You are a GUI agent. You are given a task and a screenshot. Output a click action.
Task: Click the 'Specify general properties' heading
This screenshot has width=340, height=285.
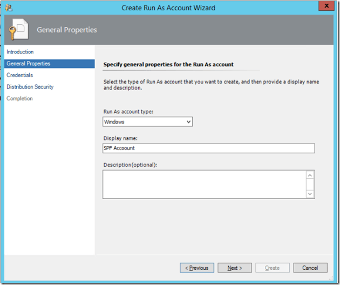click(168, 64)
